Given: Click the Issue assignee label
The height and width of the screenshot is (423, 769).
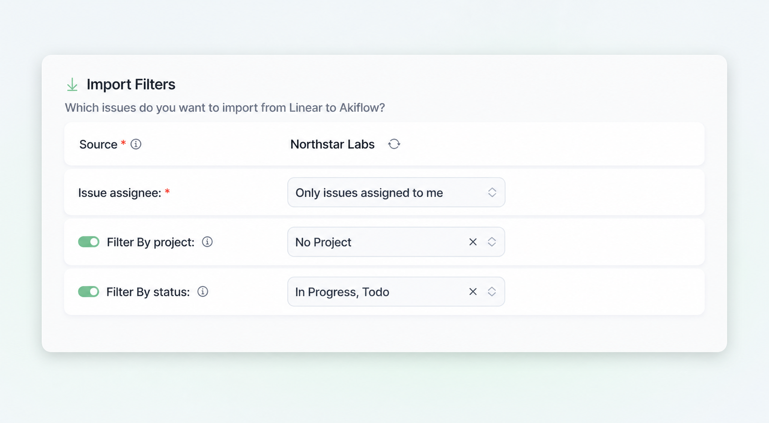Looking at the screenshot, I should pyautogui.click(x=120, y=193).
